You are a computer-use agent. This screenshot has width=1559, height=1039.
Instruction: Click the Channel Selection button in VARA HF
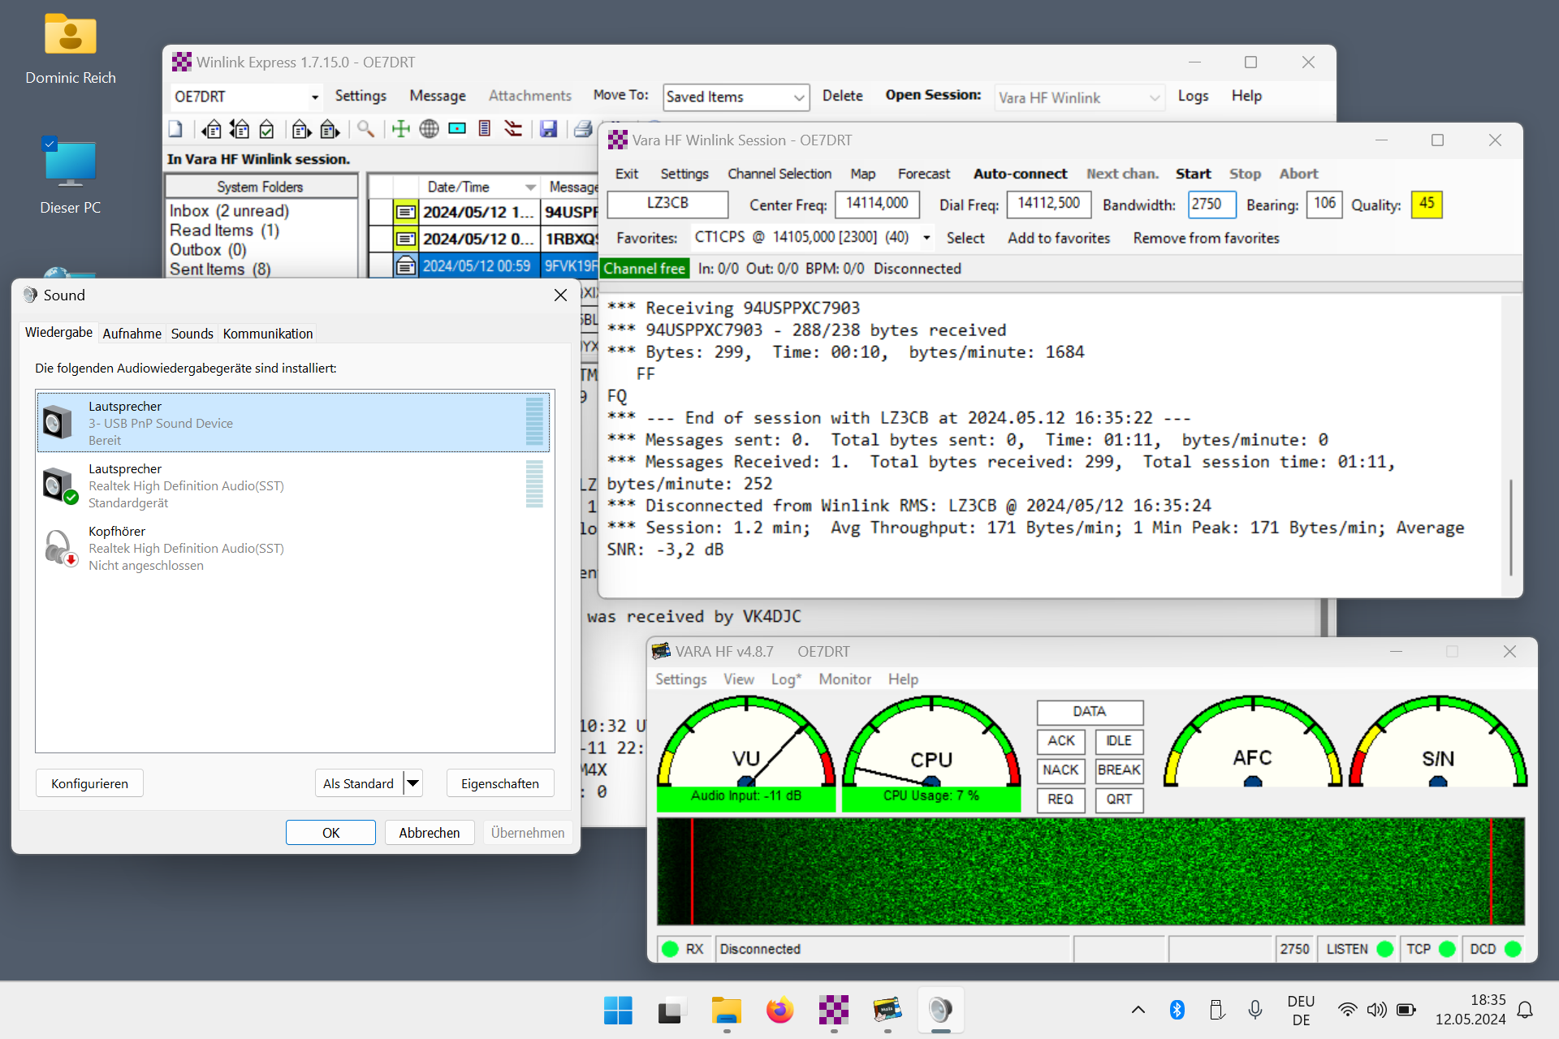tap(779, 174)
